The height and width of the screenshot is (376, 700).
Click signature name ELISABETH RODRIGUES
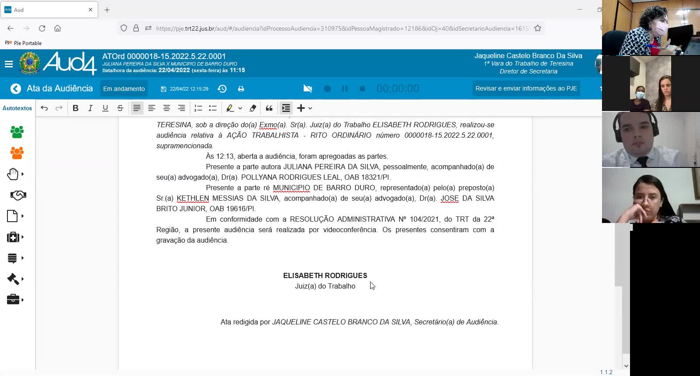pyautogui.click(x=325, y=275)
